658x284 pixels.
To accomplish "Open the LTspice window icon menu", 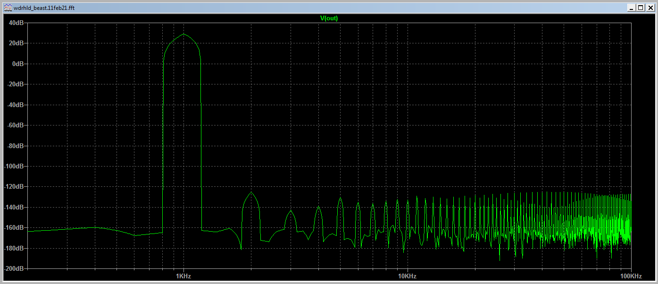I will pyautogui.click(x=9, y=8).
